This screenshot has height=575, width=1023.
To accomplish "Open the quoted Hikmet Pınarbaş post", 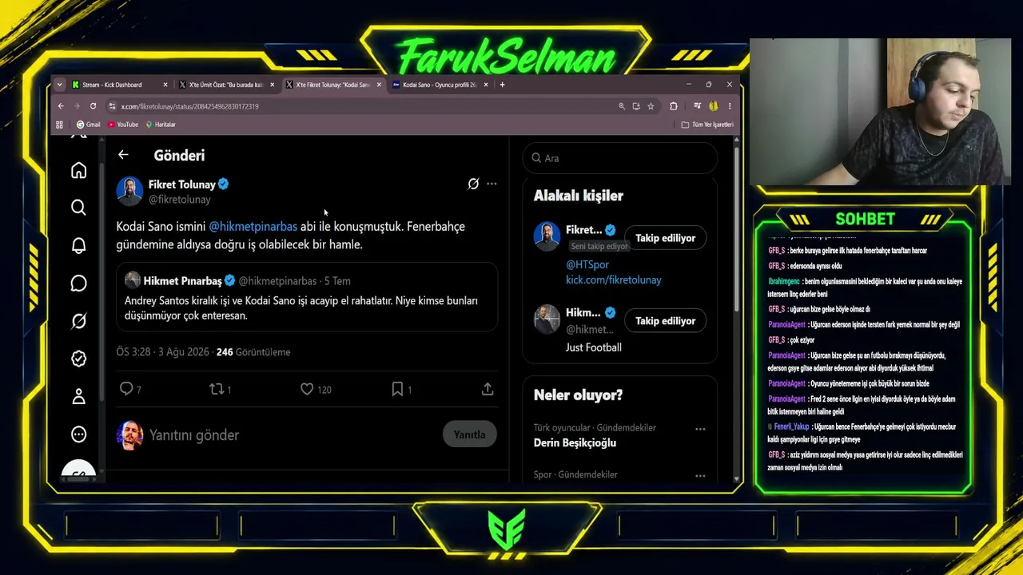I will [307, 296].
